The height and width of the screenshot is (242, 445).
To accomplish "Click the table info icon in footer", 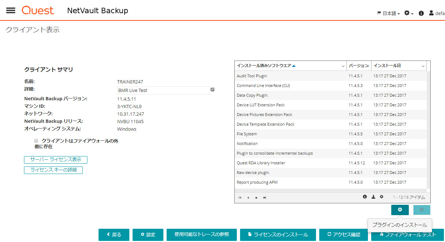I will point(365,197).
